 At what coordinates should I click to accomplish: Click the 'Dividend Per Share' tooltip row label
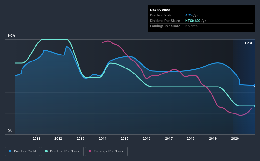point(165,21)
